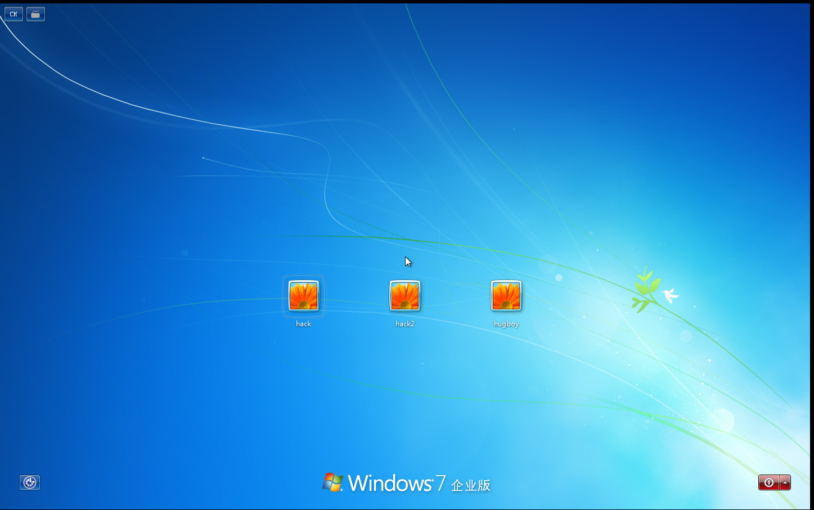This screenshot has width=814, height=510.
Task: Open the Ease of Access button
Action: [30, 482]
